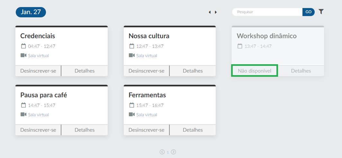Open Detalhes for Nossa cultura
Image resolution: width=342 pixels, height=158 pixels.
(193, 71)
